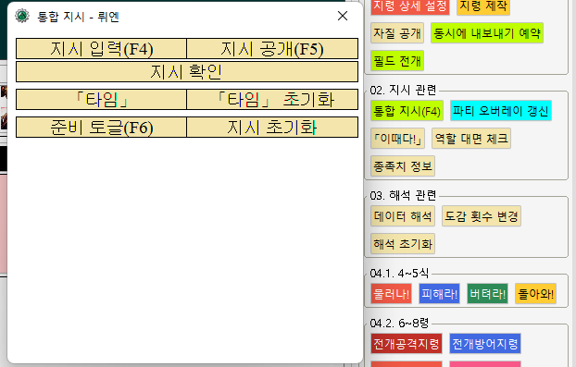
Task: Click the 필드 전개 button
Action: click(x=397, y=60)
